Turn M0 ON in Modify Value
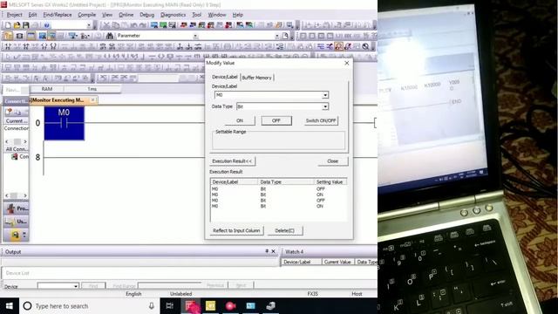Image resolution: width=558 pixels, height=314 pixels. coord(240,120)
